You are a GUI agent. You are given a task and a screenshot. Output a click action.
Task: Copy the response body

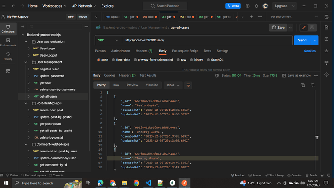303,85
